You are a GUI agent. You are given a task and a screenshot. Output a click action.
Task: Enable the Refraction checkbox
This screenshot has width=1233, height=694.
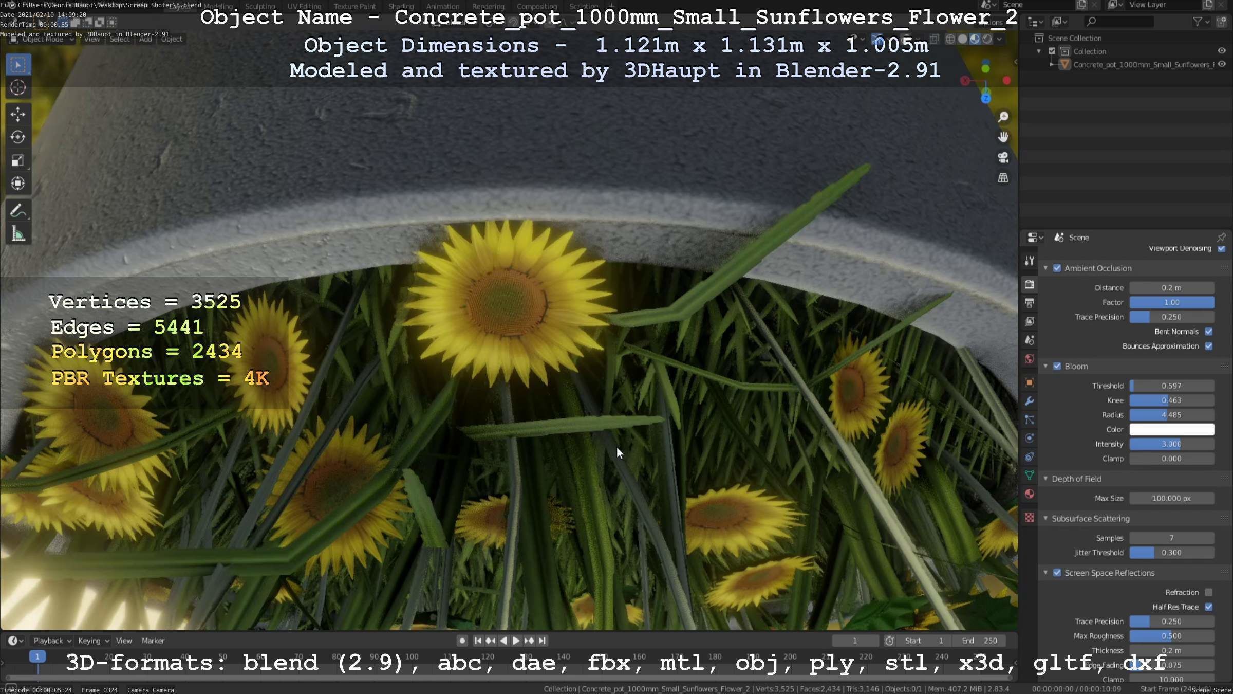(x=1209, y=592)
